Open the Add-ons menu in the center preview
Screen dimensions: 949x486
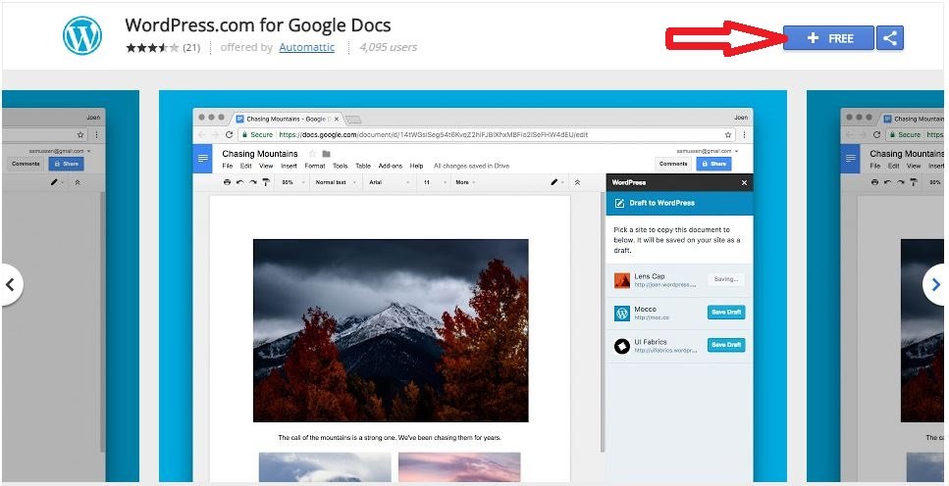[391, 166]
